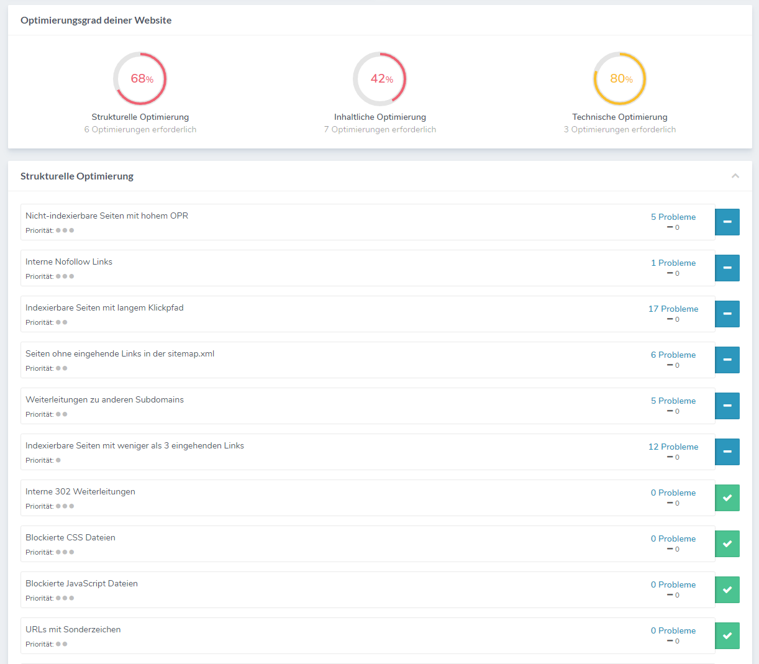Open 5 Probleme link for Nicht-indexierbare Seiten
This screenshot has height=664, width=759.
(673, 217)
